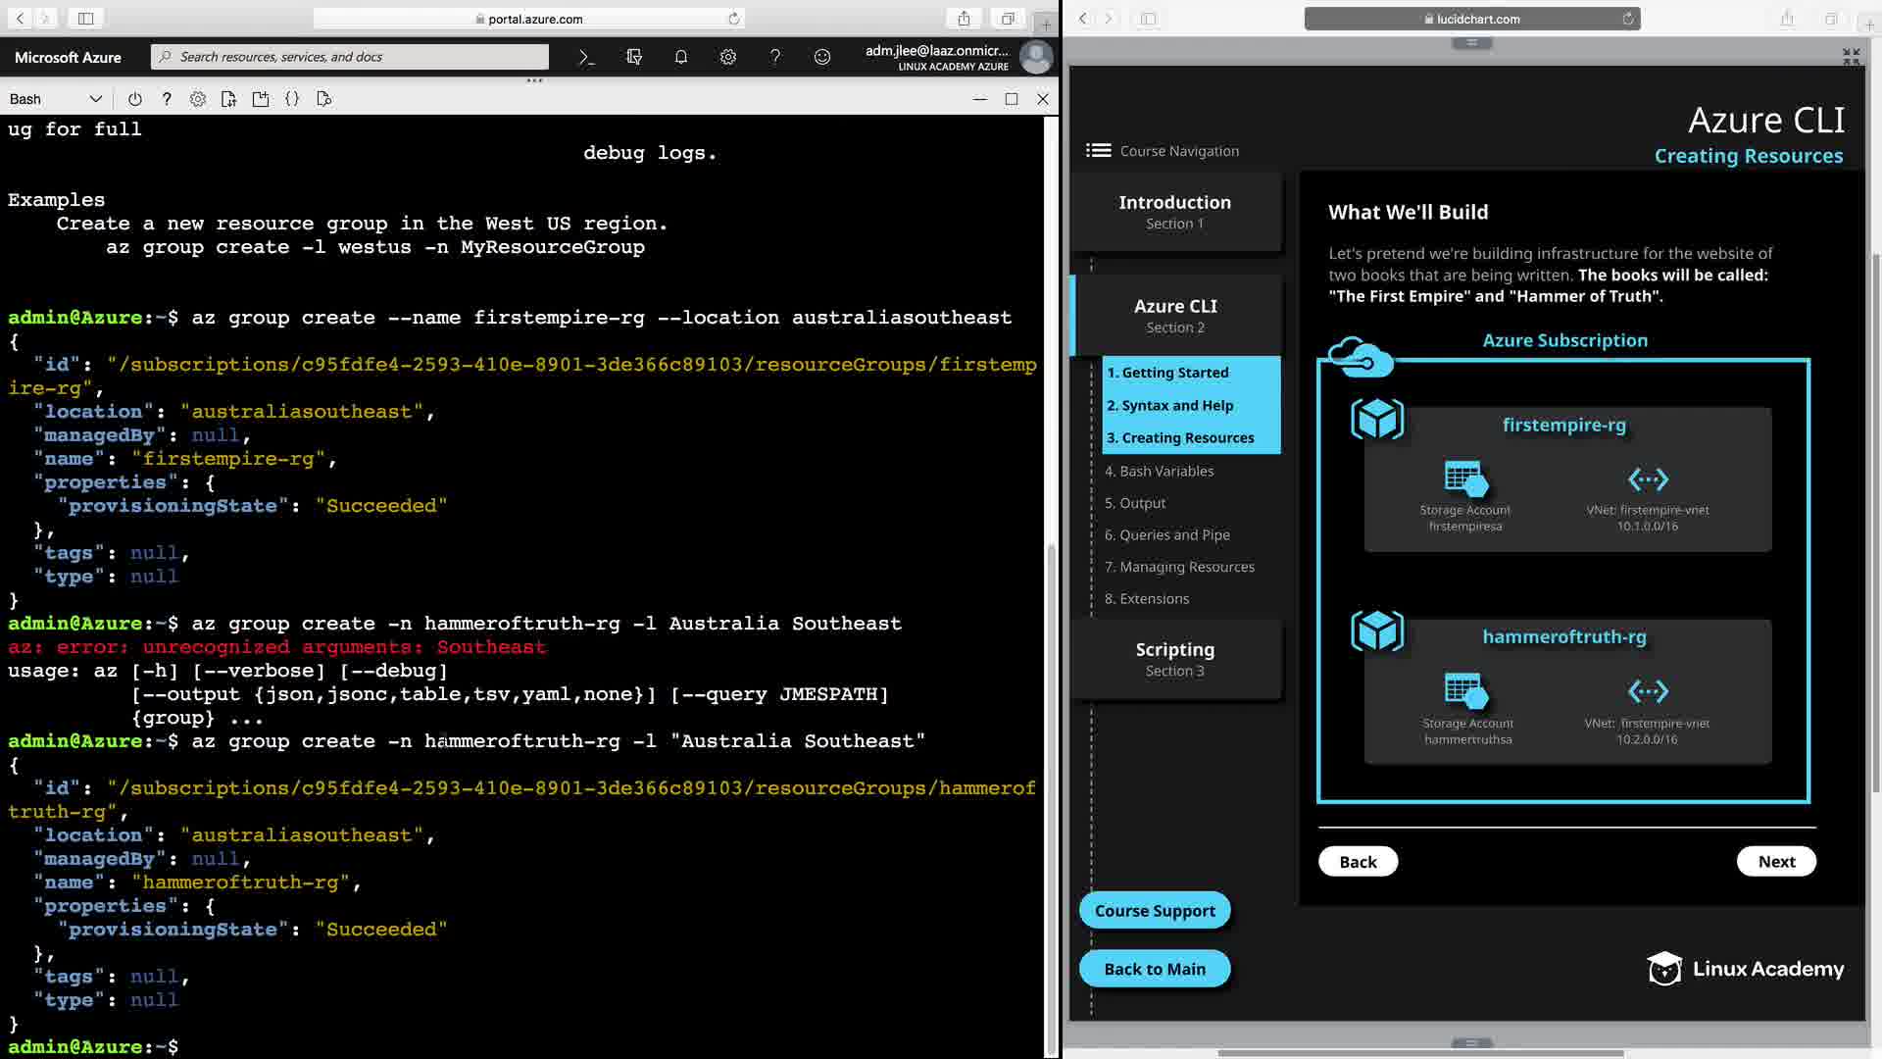The width and height of the screenshot is (1882, 1059).
Task: Restart Cloud Shell with power icon
Action: (135, 99)
